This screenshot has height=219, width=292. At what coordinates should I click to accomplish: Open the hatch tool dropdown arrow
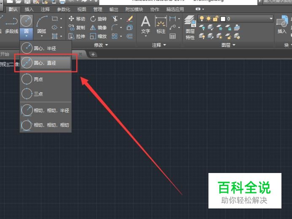coord(61,36)
